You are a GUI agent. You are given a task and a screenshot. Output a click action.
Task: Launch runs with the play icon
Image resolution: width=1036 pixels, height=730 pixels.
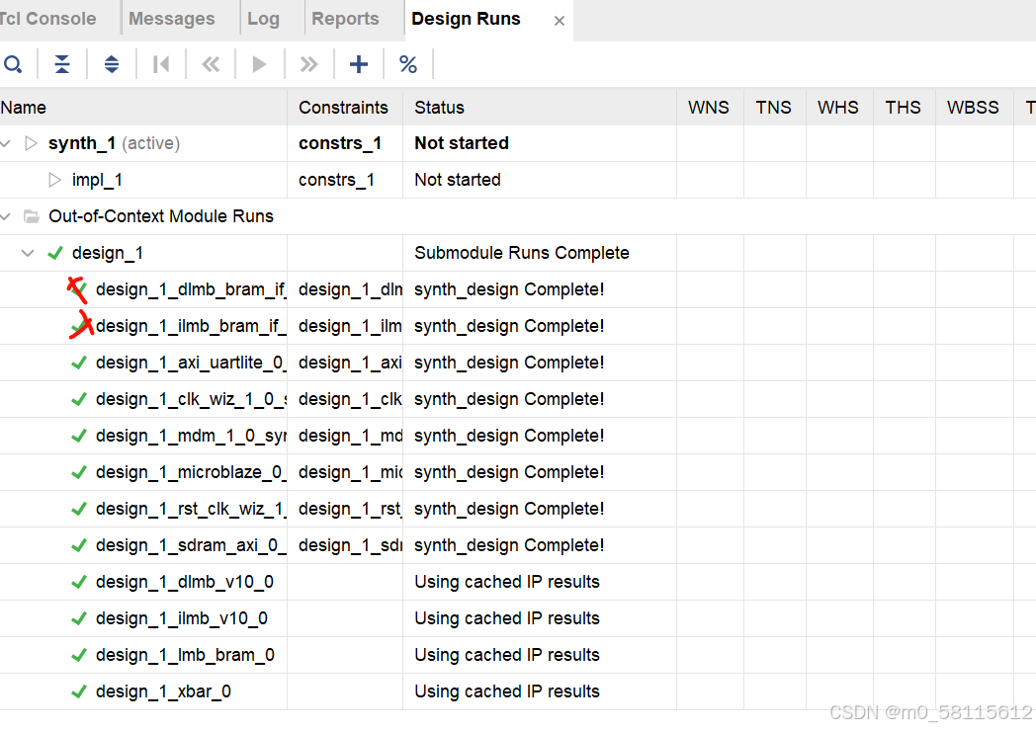(x=260, y=64)
